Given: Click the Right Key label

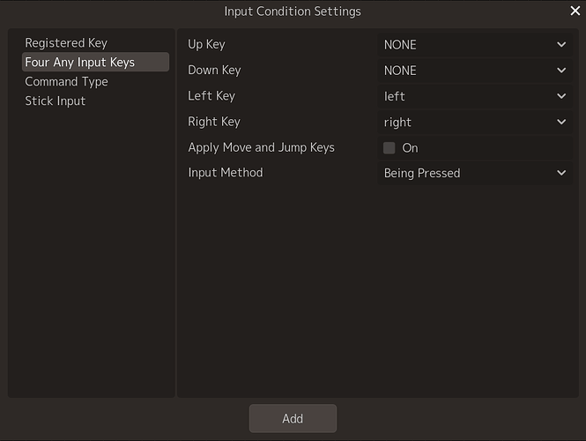Looking at the screenshot, I should (x=214, y=122).
